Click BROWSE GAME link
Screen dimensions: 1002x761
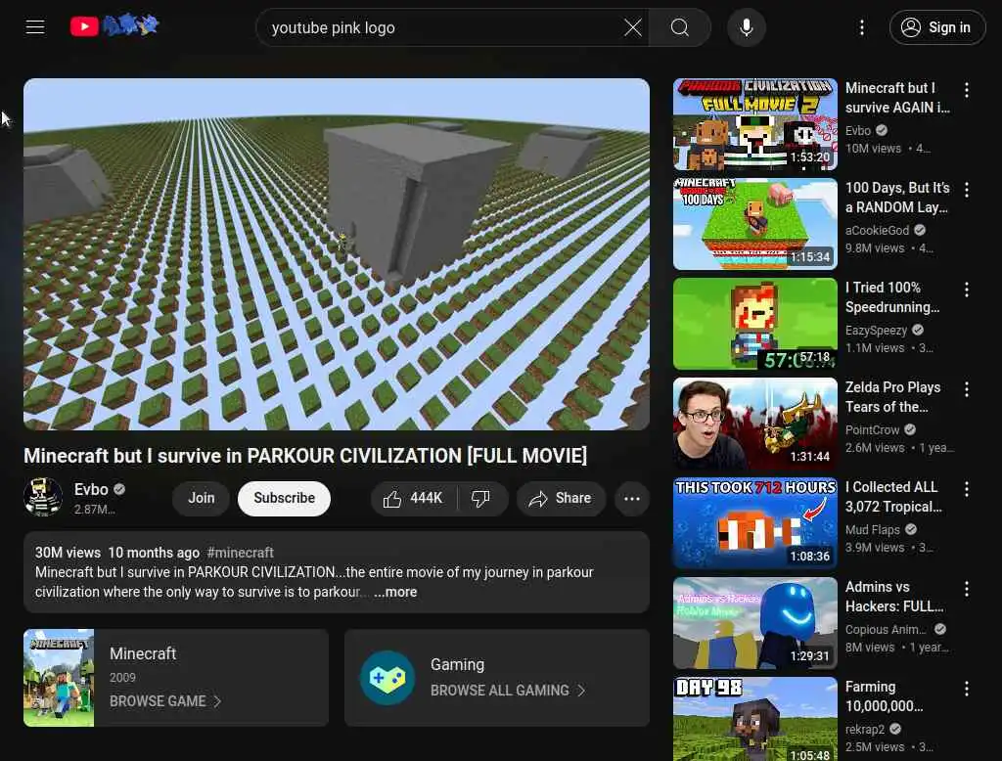[x=164, y=701]
